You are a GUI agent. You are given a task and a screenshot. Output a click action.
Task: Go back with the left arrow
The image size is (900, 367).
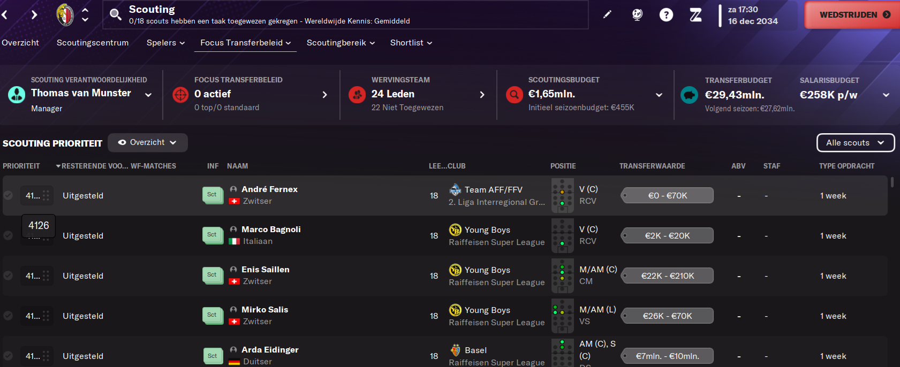[5, 14]
